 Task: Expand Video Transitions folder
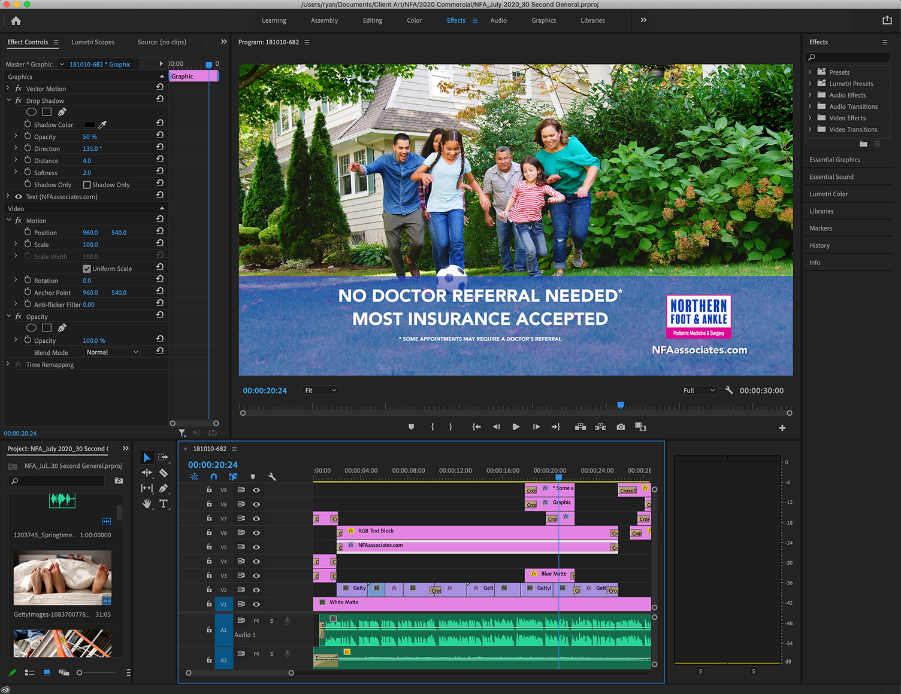[811, 129]
